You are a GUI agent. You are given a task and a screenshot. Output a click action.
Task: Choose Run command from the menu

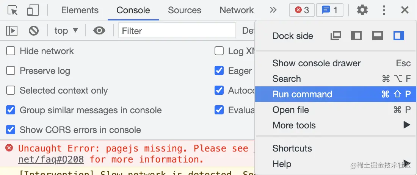pos(302,94)
